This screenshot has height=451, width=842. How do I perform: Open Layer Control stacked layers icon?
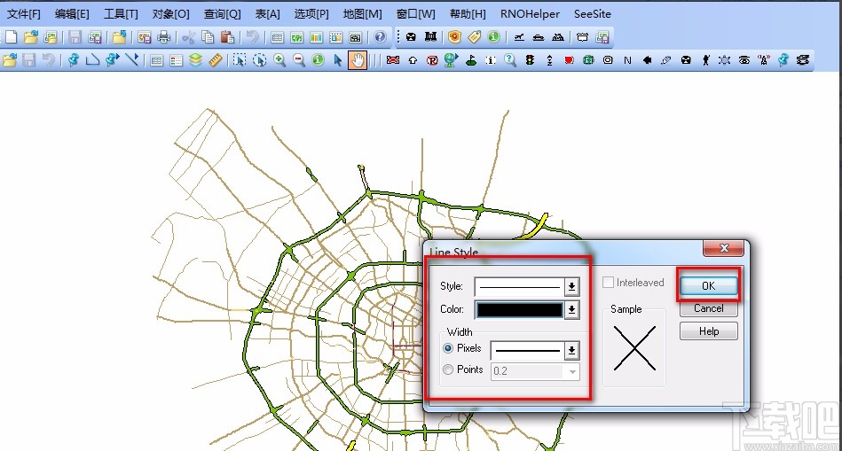click(x=195, y=60)
